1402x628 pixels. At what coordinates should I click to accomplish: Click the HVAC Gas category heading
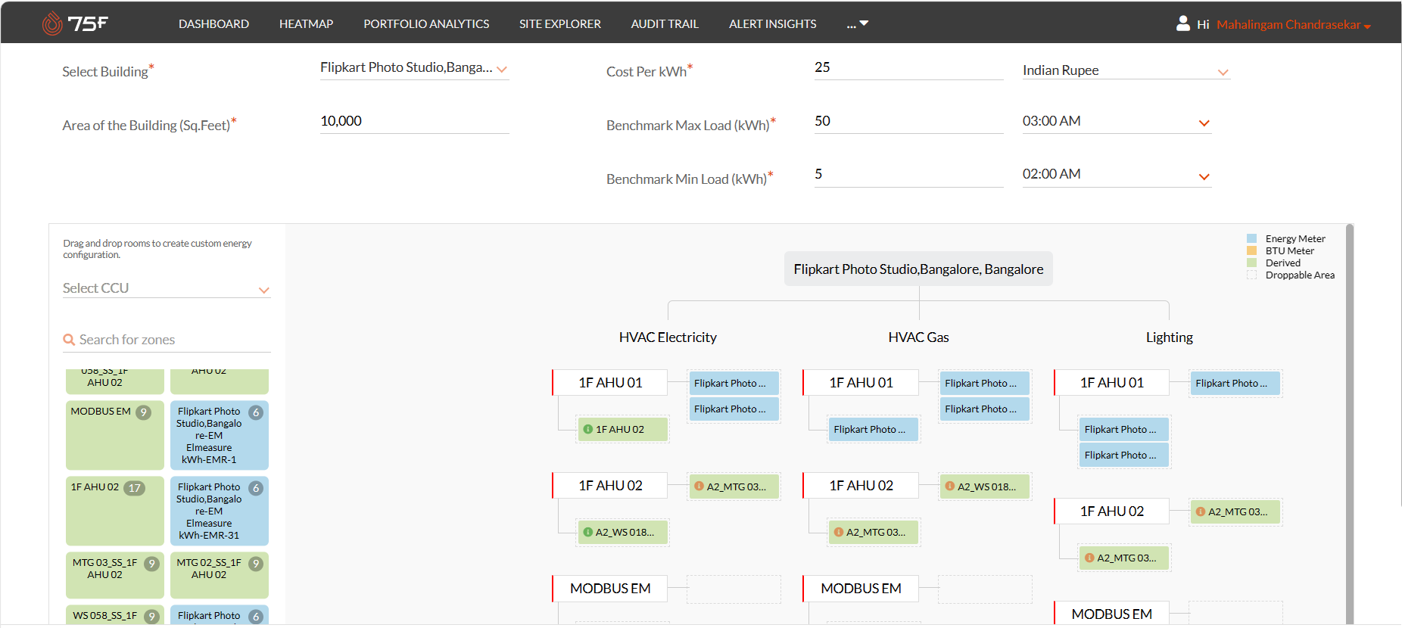tap(918, 337)
